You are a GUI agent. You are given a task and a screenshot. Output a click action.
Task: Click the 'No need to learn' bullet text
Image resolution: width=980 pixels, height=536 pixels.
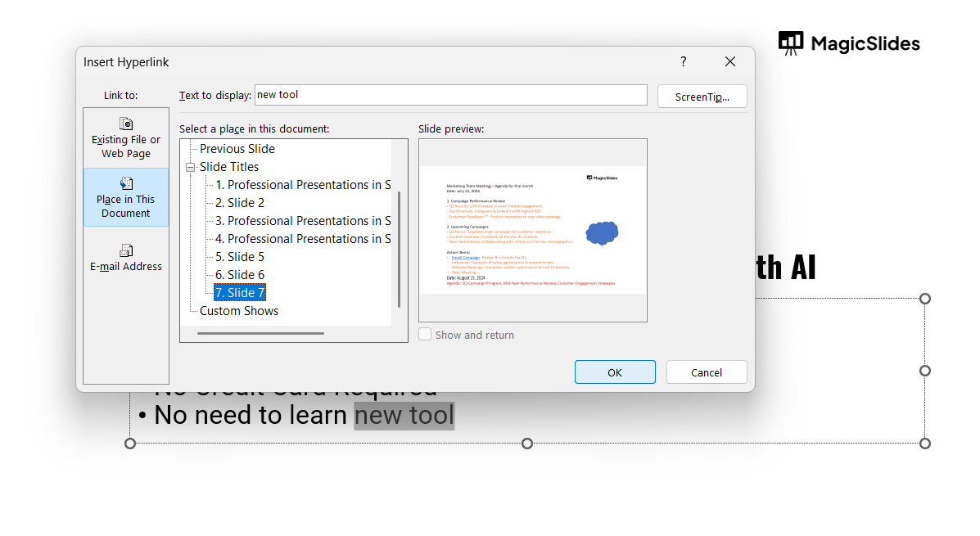click(x=250, y=416)
